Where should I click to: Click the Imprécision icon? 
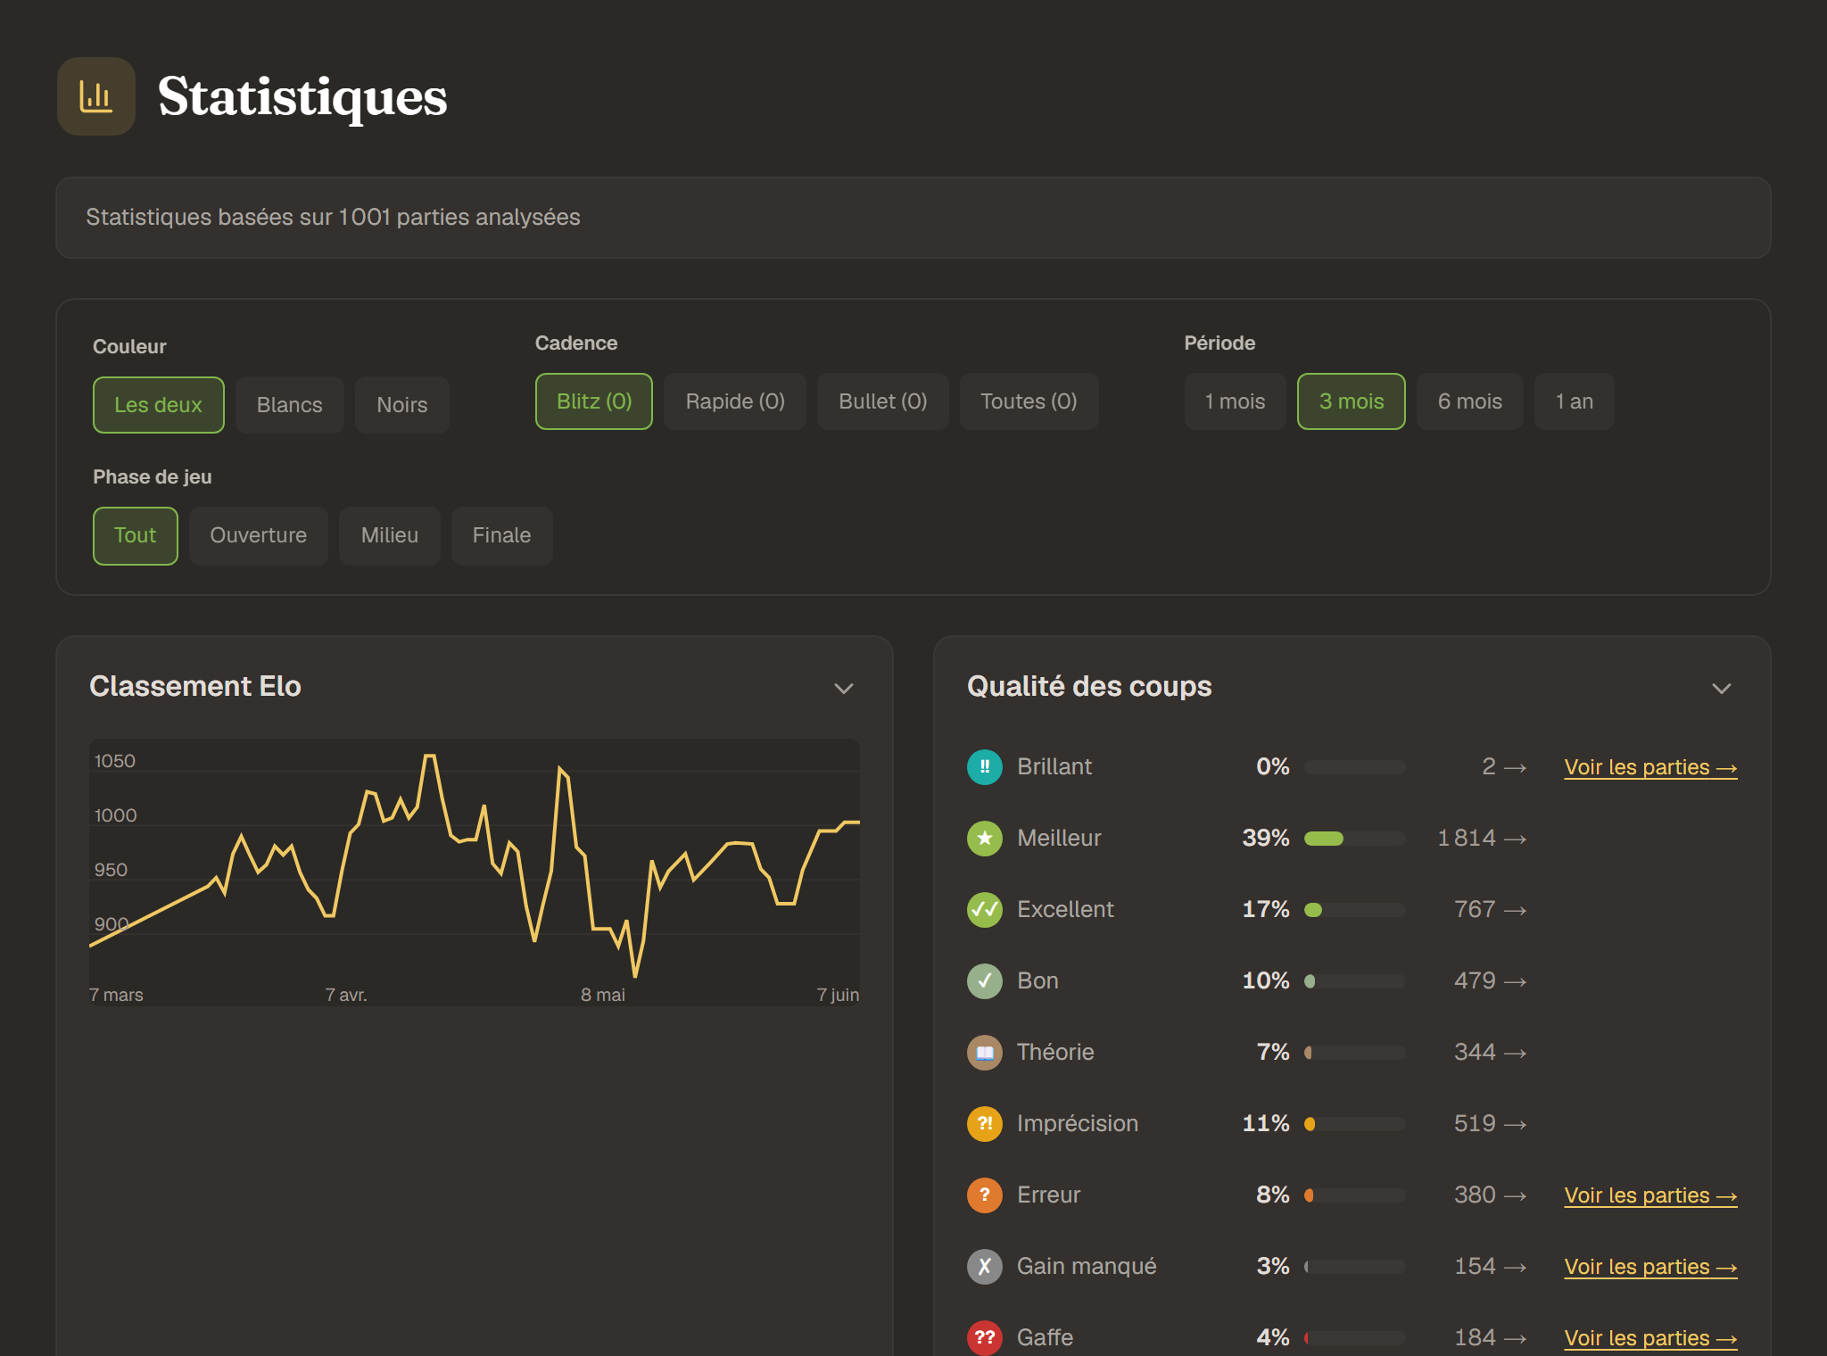pyautogui.click(x=985, y=1124)
